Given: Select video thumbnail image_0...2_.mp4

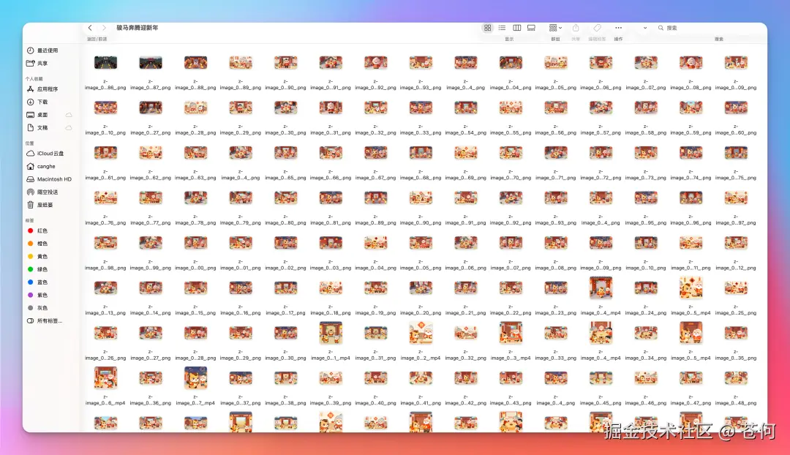Looking at the screenshot, I should pyautogui.click(x=421, y=333).
